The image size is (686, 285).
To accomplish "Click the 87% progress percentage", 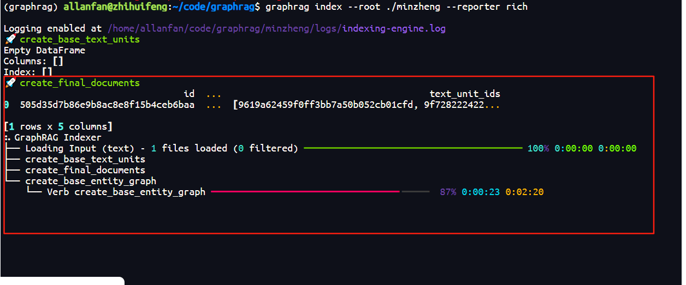I will pos(448,192).
